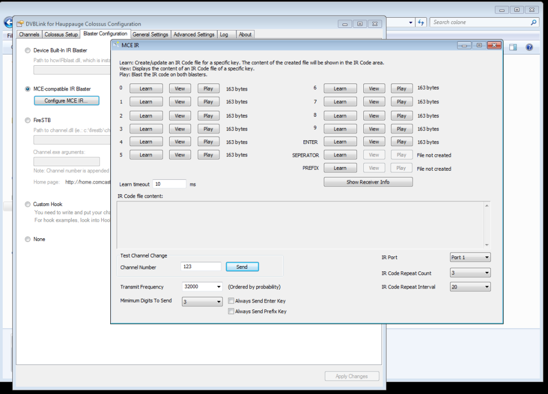Click the "163 bytes" label for ENTER

(428, 142)
